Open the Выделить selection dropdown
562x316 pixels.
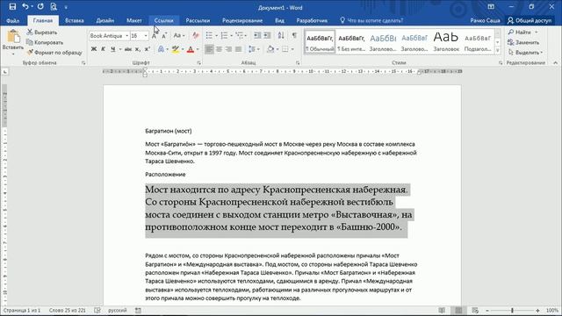[526, 53]
